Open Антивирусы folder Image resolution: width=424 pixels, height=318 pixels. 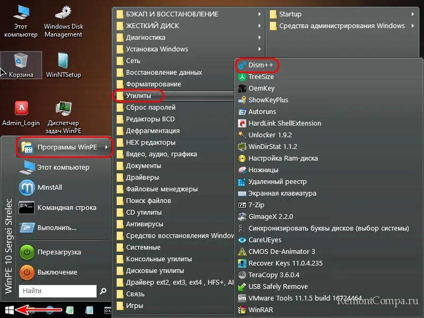point(174,224)
